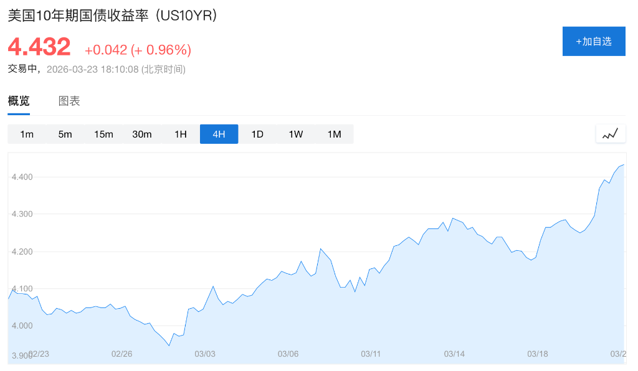Pick the 30m timeframe
Viewport: 638px width, 371px height.
pos(142,134)
